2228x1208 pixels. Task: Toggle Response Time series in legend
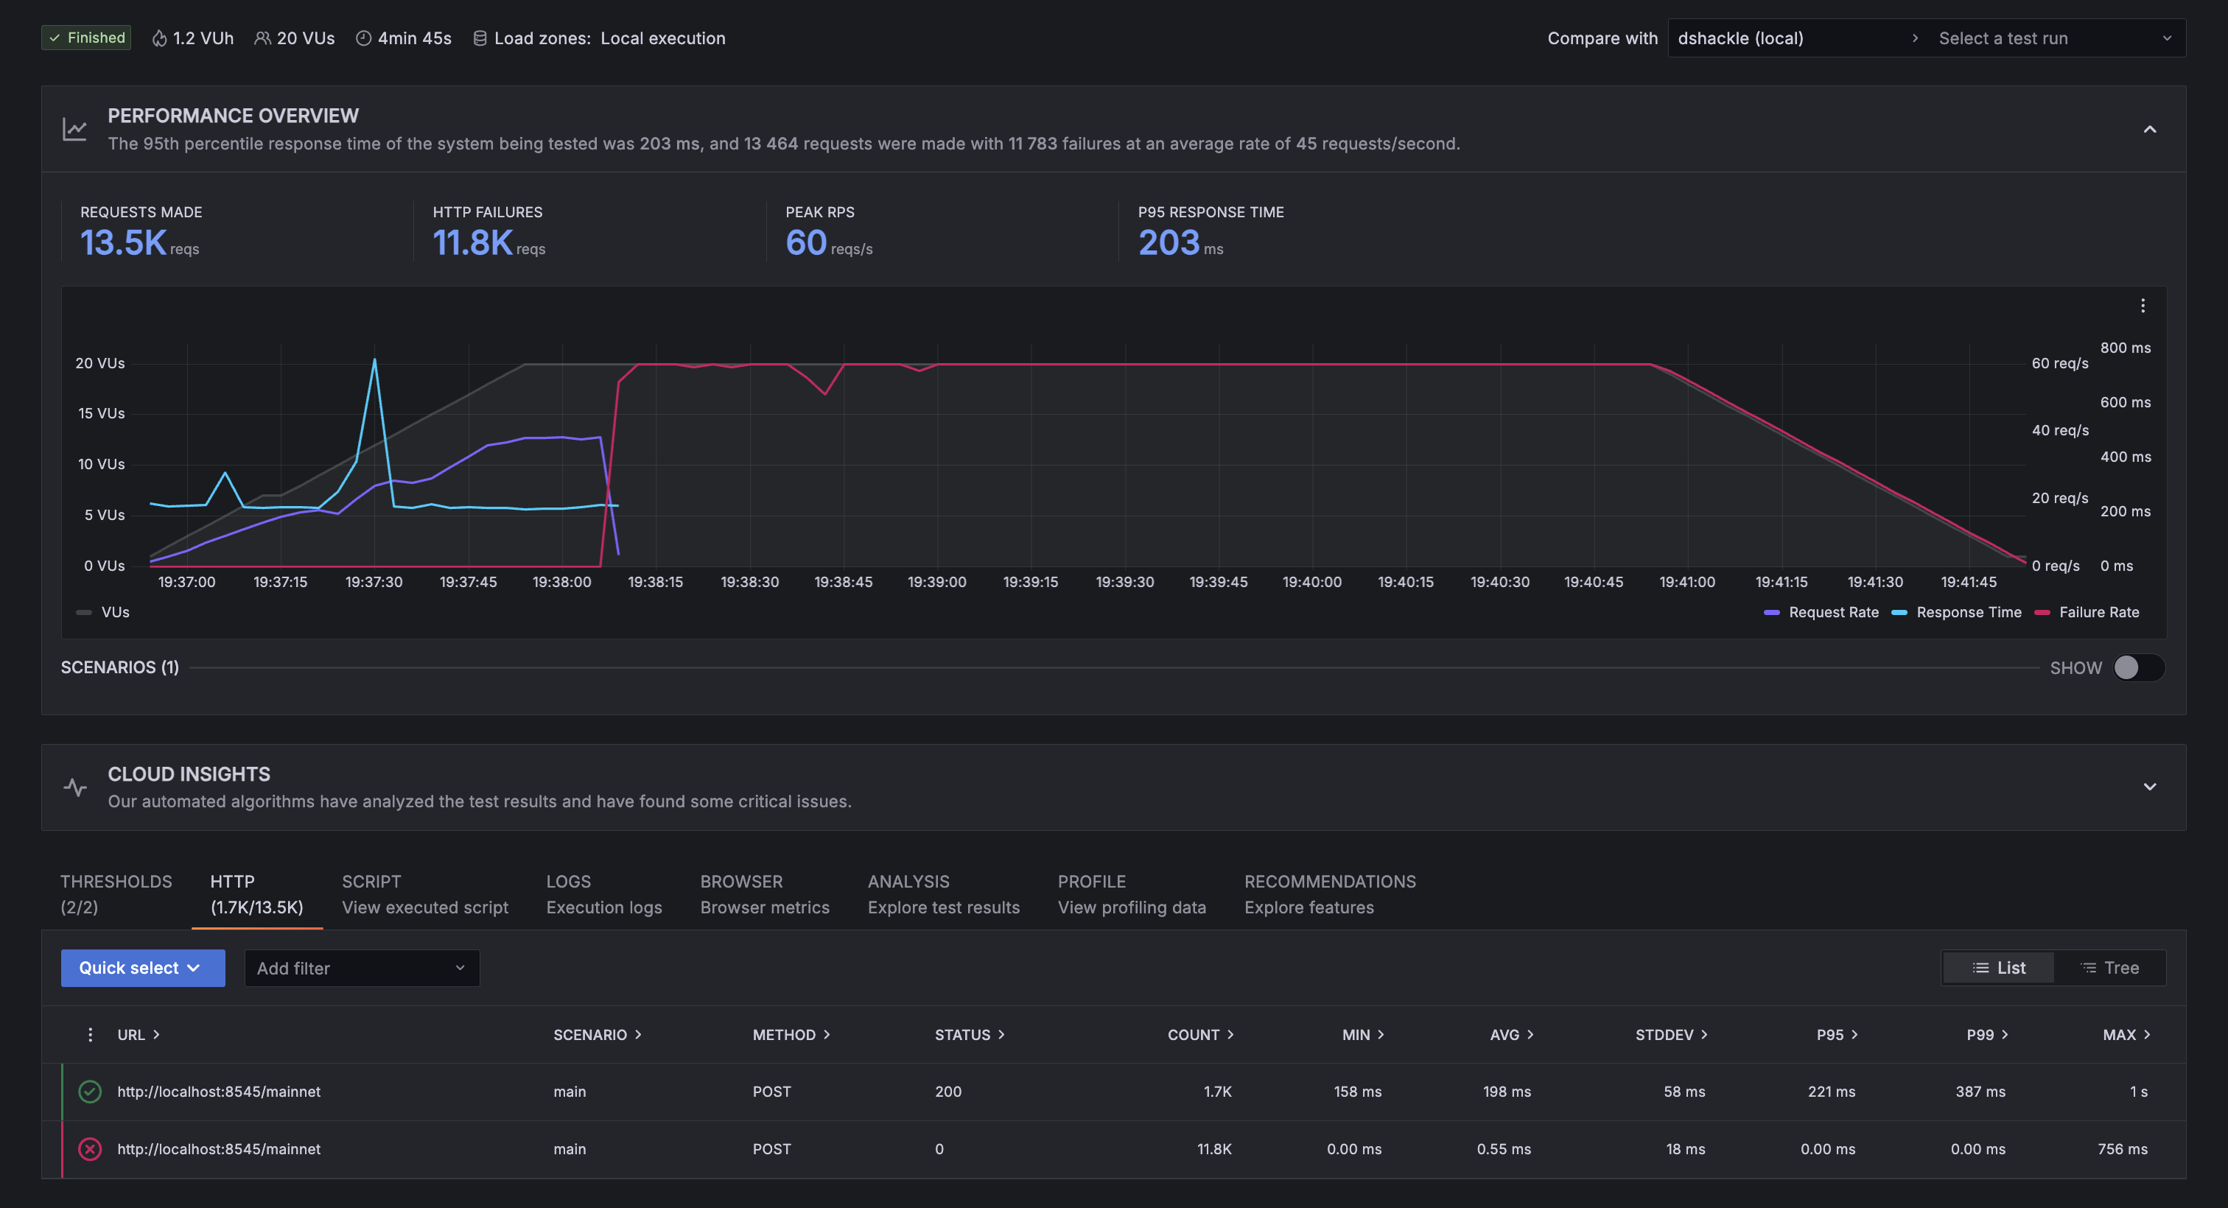(x=1966, y=612)
